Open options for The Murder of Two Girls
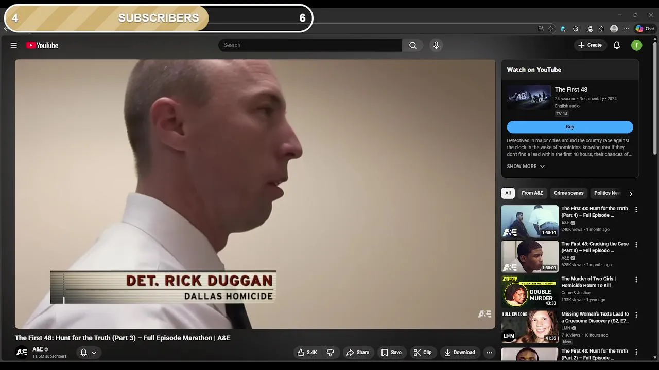 (636, 280)
